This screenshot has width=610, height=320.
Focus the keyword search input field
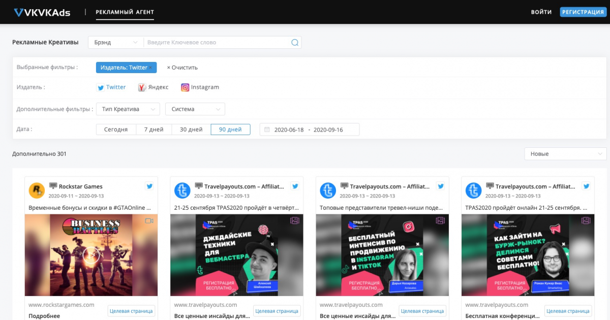[x=218, y=43]
